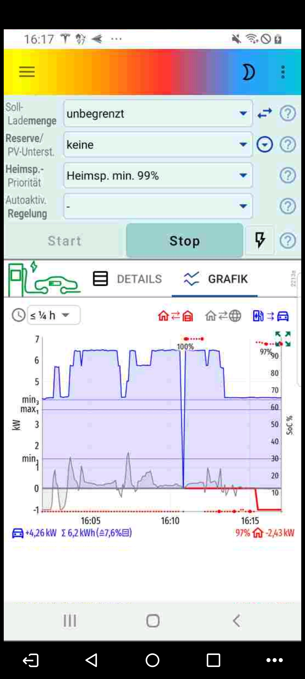
Task: Click the swap arrows beside Soll-Lademenge
Action: 264,113
